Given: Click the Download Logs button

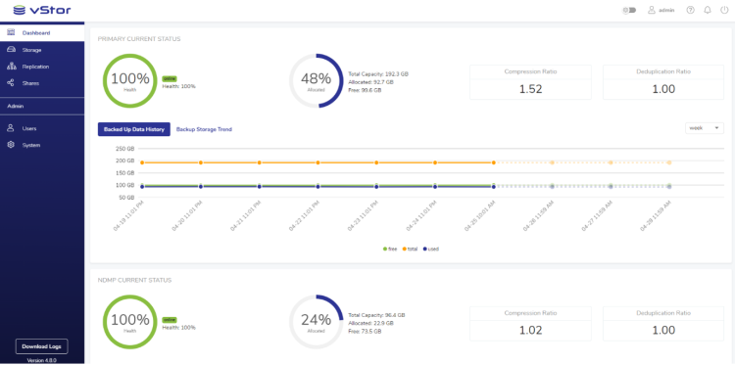Looking at the screenshot, I should (x=42, y=346).
